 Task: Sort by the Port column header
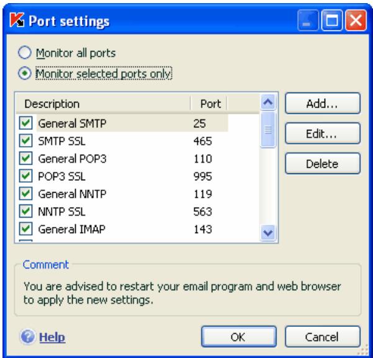click(209, 104)
